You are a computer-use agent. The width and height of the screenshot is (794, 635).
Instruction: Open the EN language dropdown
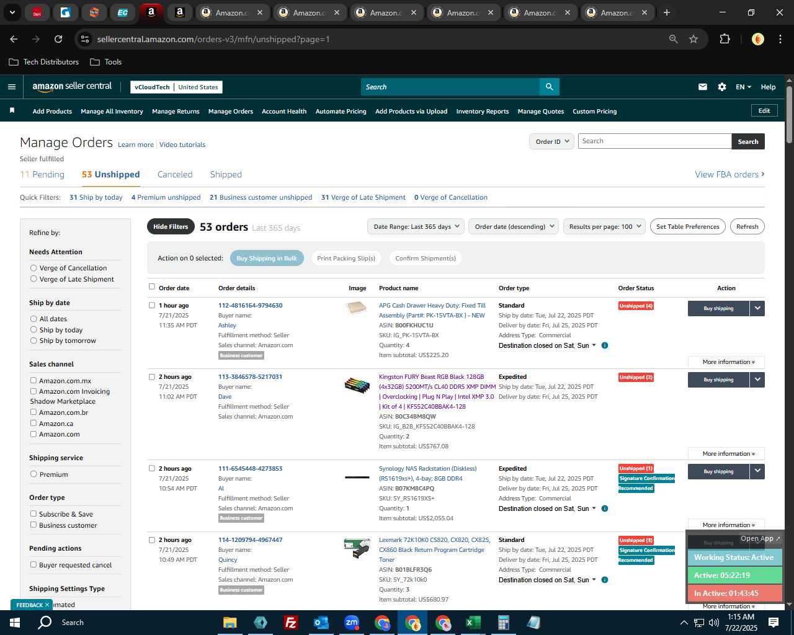(743, 87)
